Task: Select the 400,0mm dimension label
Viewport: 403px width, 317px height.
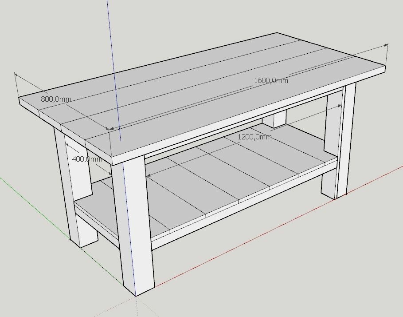Action: click(87, 159)
